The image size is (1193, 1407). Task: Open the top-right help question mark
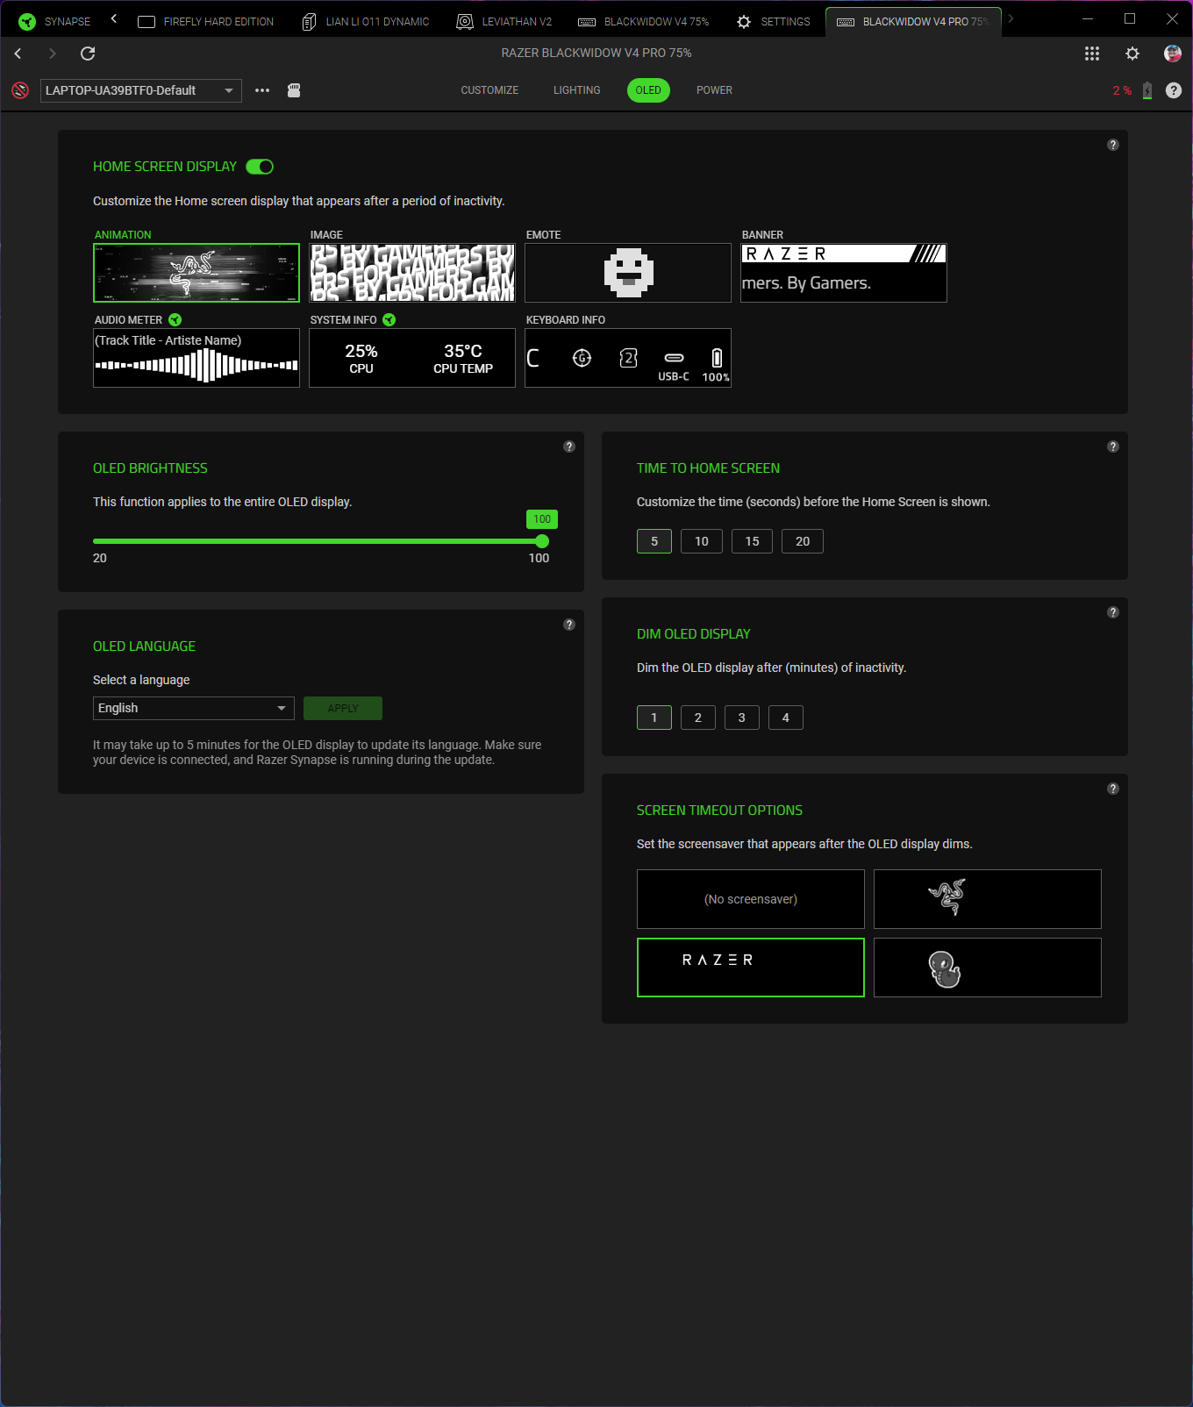1174,90
